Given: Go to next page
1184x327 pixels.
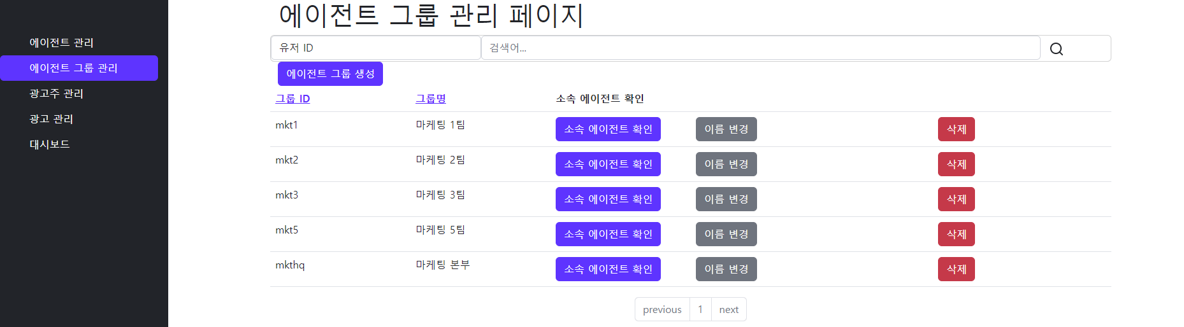Looking at the screenshot, I should coord(728,310).
